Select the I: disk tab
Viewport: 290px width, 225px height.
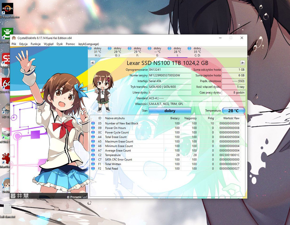point(177,52)
